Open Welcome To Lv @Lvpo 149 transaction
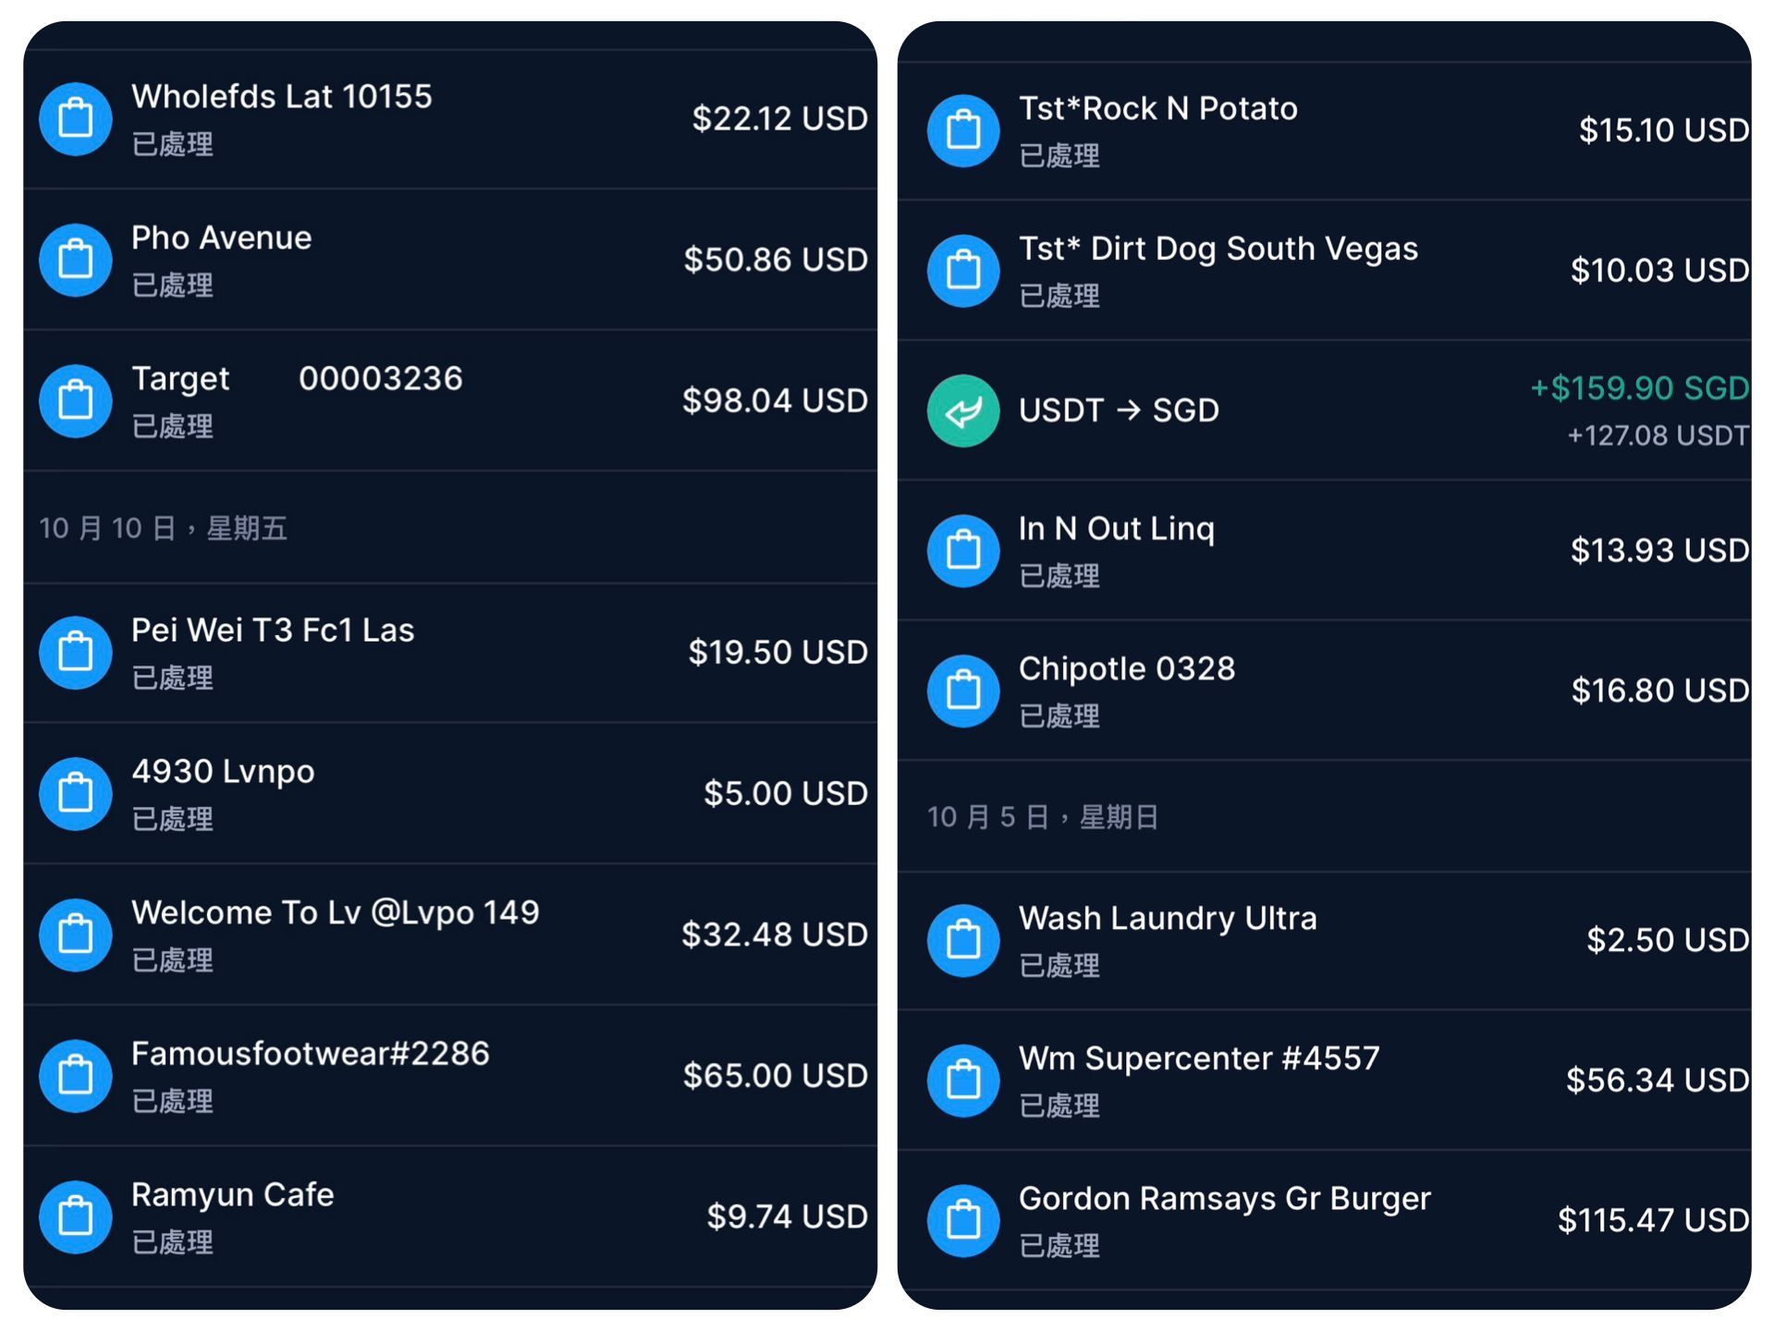The height and width of the screenshot is (1331, 1775). 335,913
